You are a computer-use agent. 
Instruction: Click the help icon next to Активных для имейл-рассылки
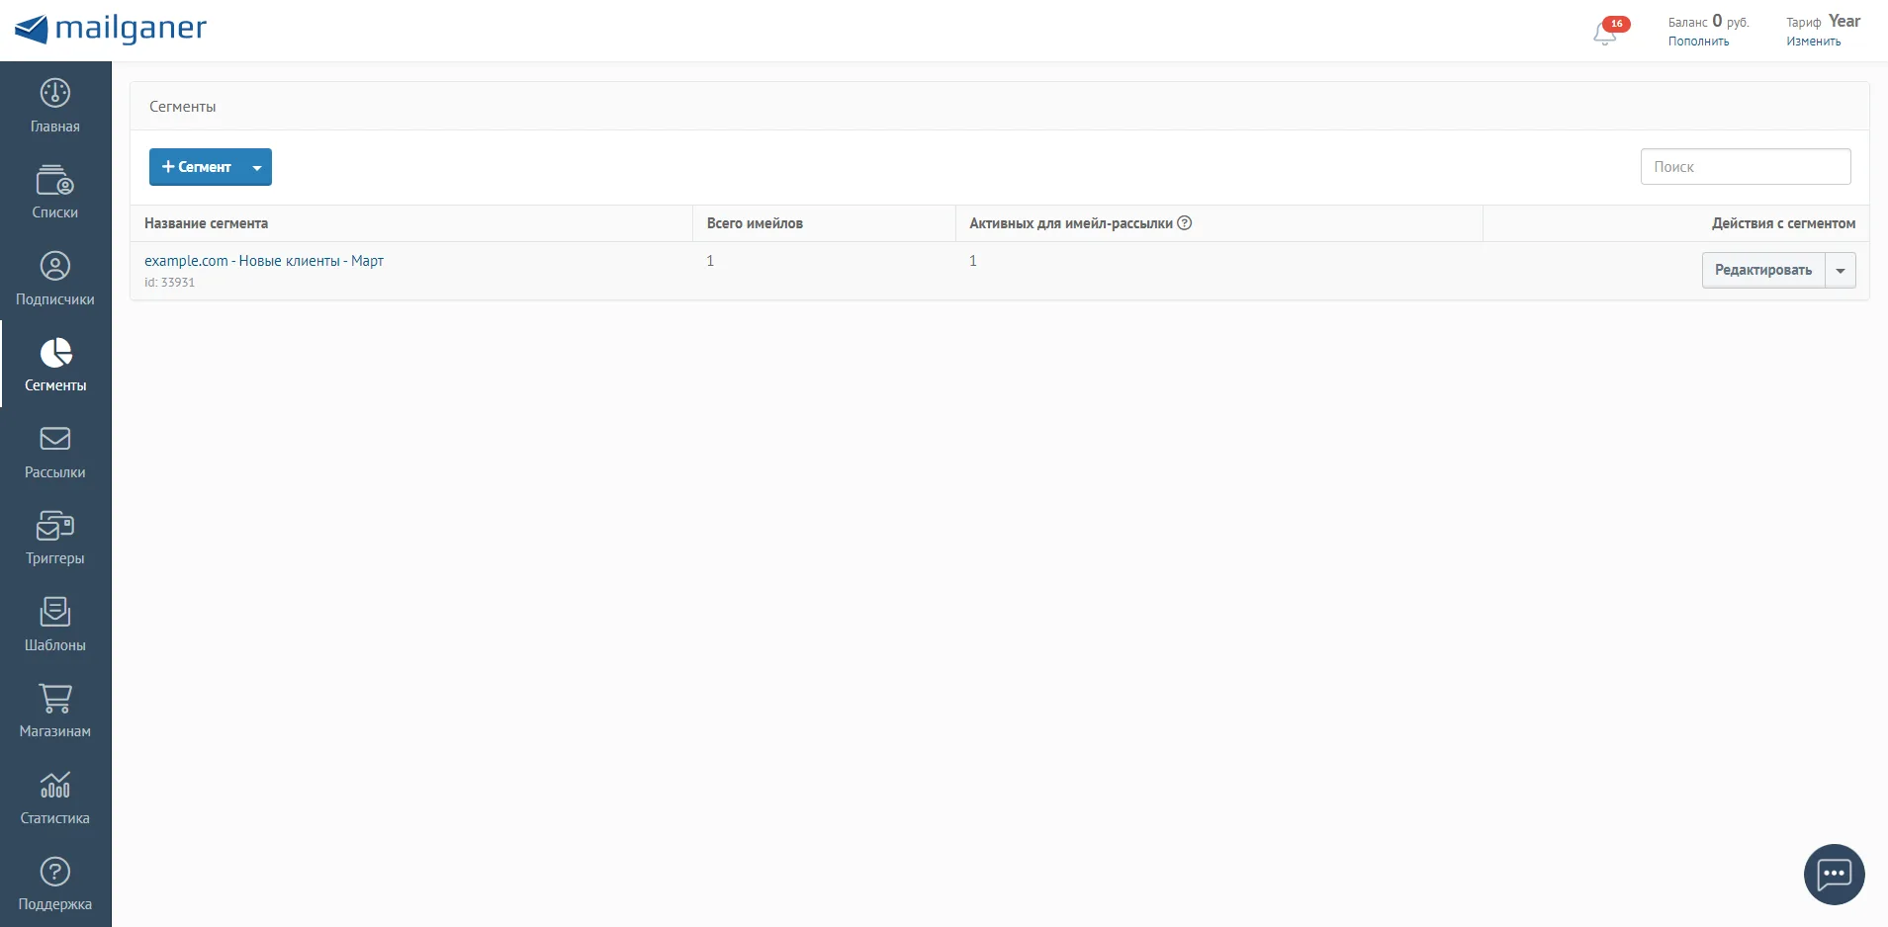coord(1185,223)
